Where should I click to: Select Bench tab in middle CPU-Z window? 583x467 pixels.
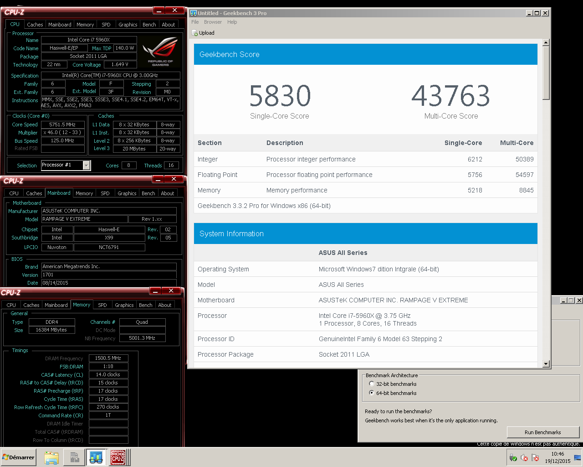click(x=148, y=193)
